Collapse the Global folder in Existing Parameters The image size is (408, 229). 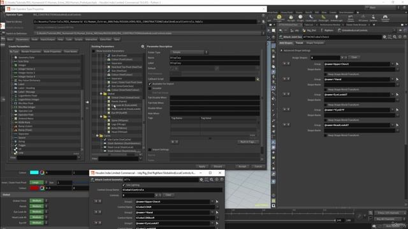(x=101, y=94)
